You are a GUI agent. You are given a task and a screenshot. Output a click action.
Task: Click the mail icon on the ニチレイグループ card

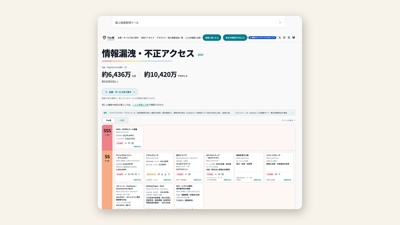[x=276, y=174]
